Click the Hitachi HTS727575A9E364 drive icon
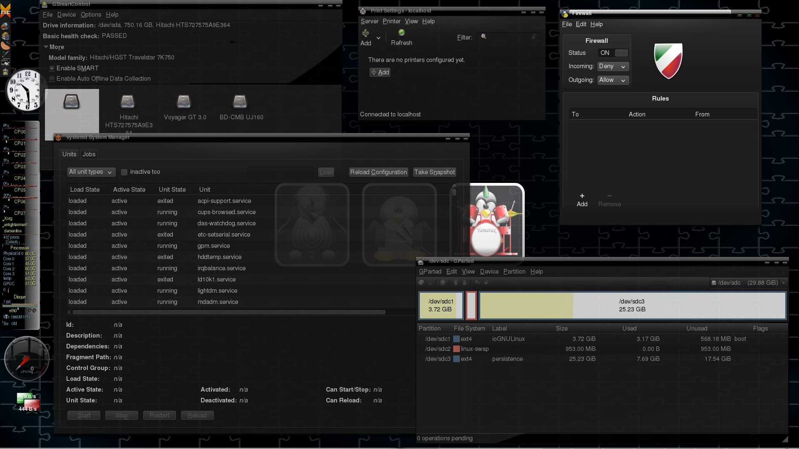This screenshot has width=799, height=449. click(128, 102)
